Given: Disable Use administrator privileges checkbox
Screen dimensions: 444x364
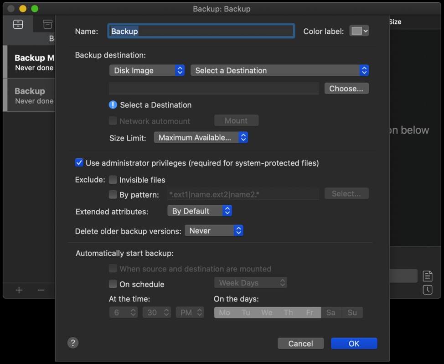Looking at the screenshot, I should [79, 163].
